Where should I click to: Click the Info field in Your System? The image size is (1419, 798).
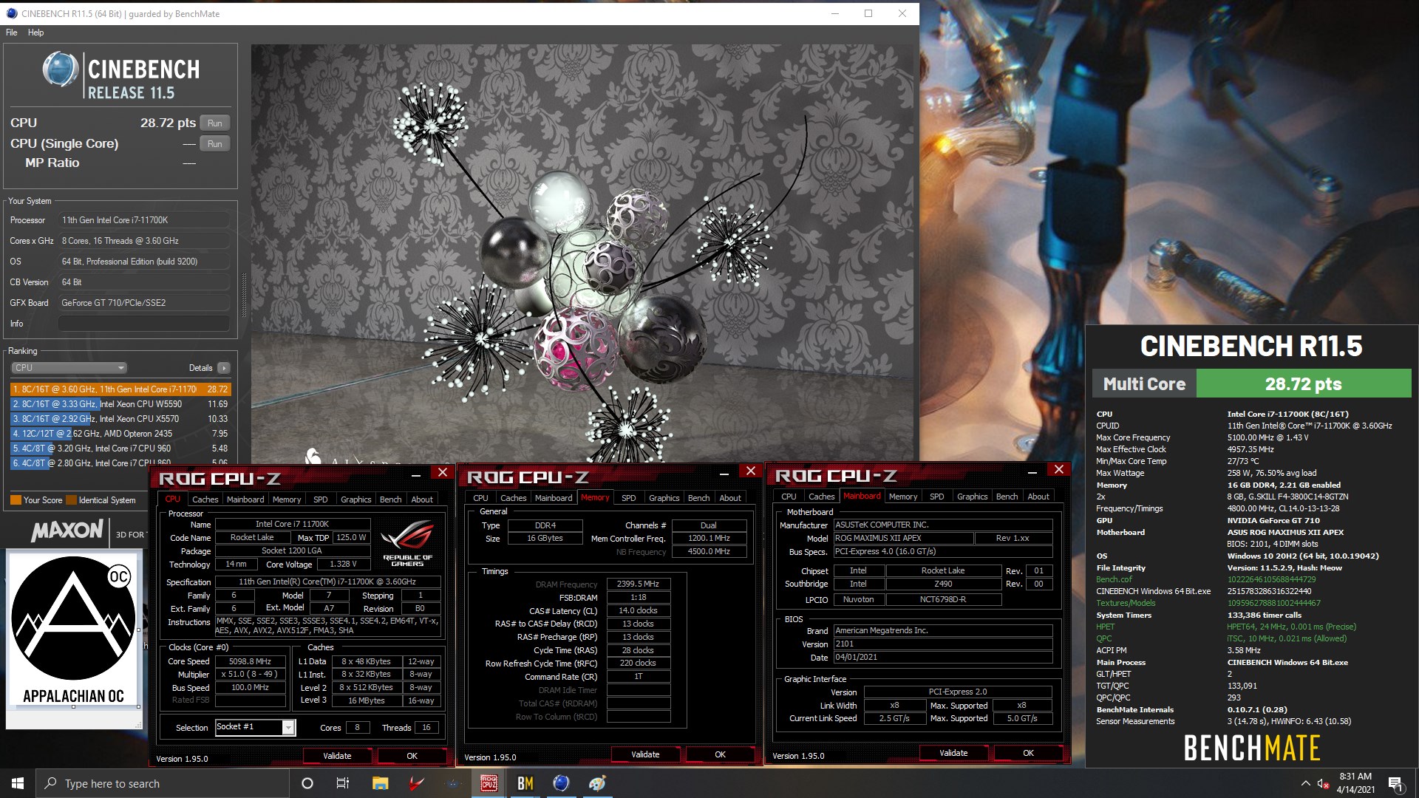[144, 324]
